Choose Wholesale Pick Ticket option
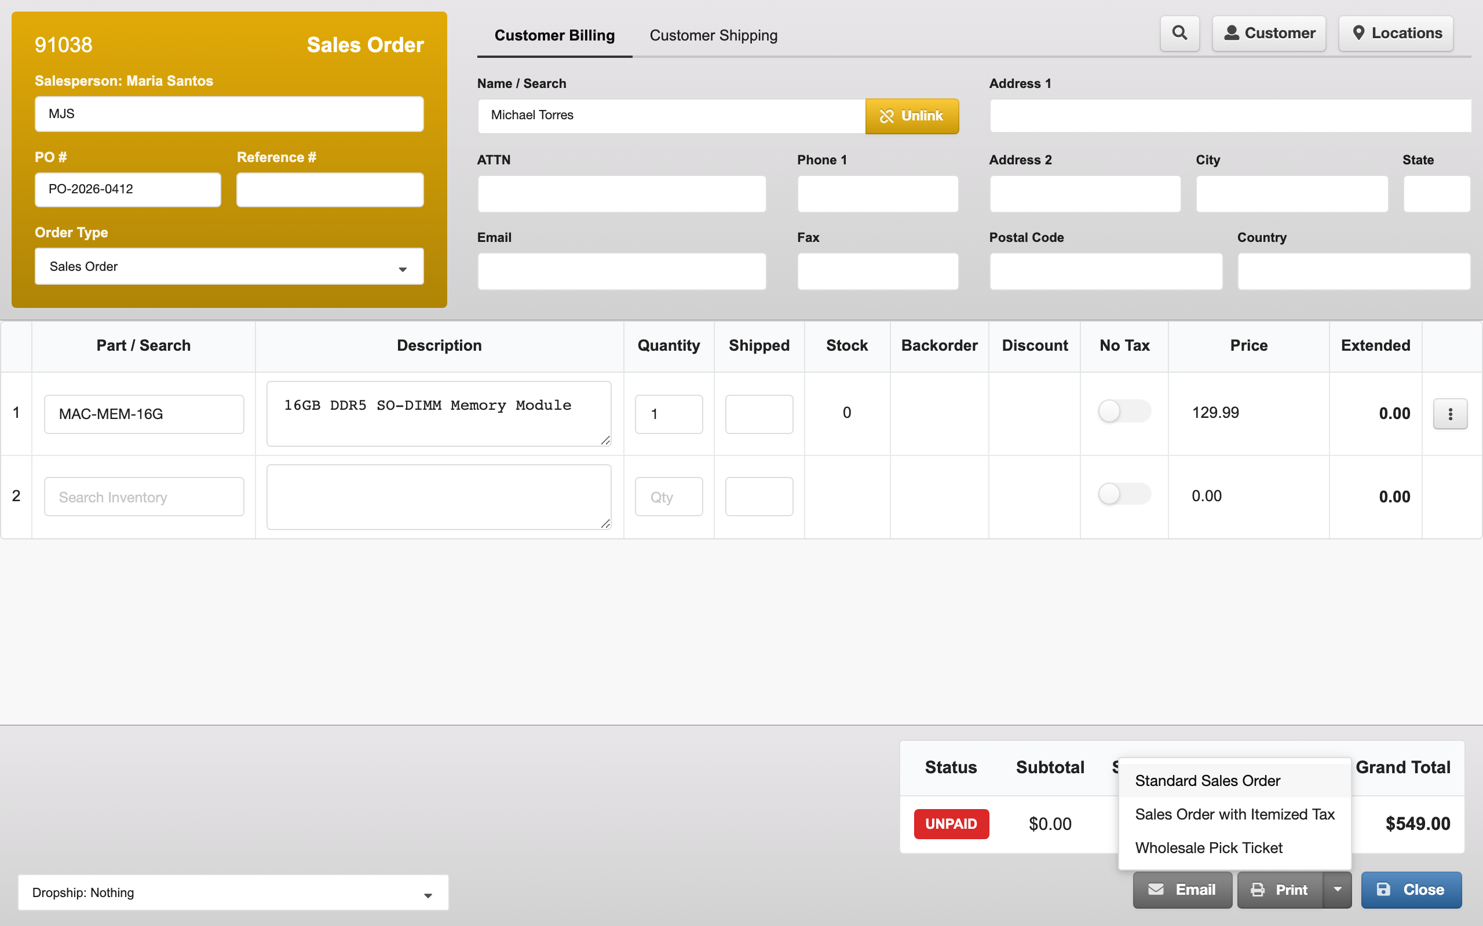The image size is (1483, 926). 1235,848
